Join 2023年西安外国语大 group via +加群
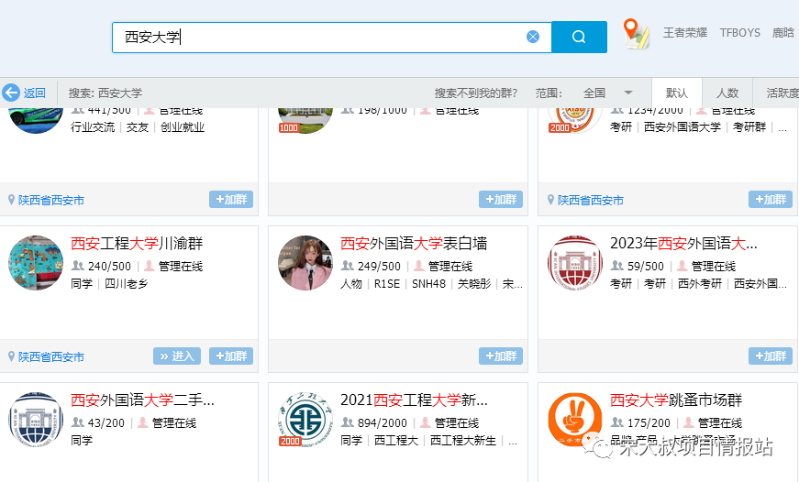This screenshot has height=482, width=799. click(x=770, y=356)
